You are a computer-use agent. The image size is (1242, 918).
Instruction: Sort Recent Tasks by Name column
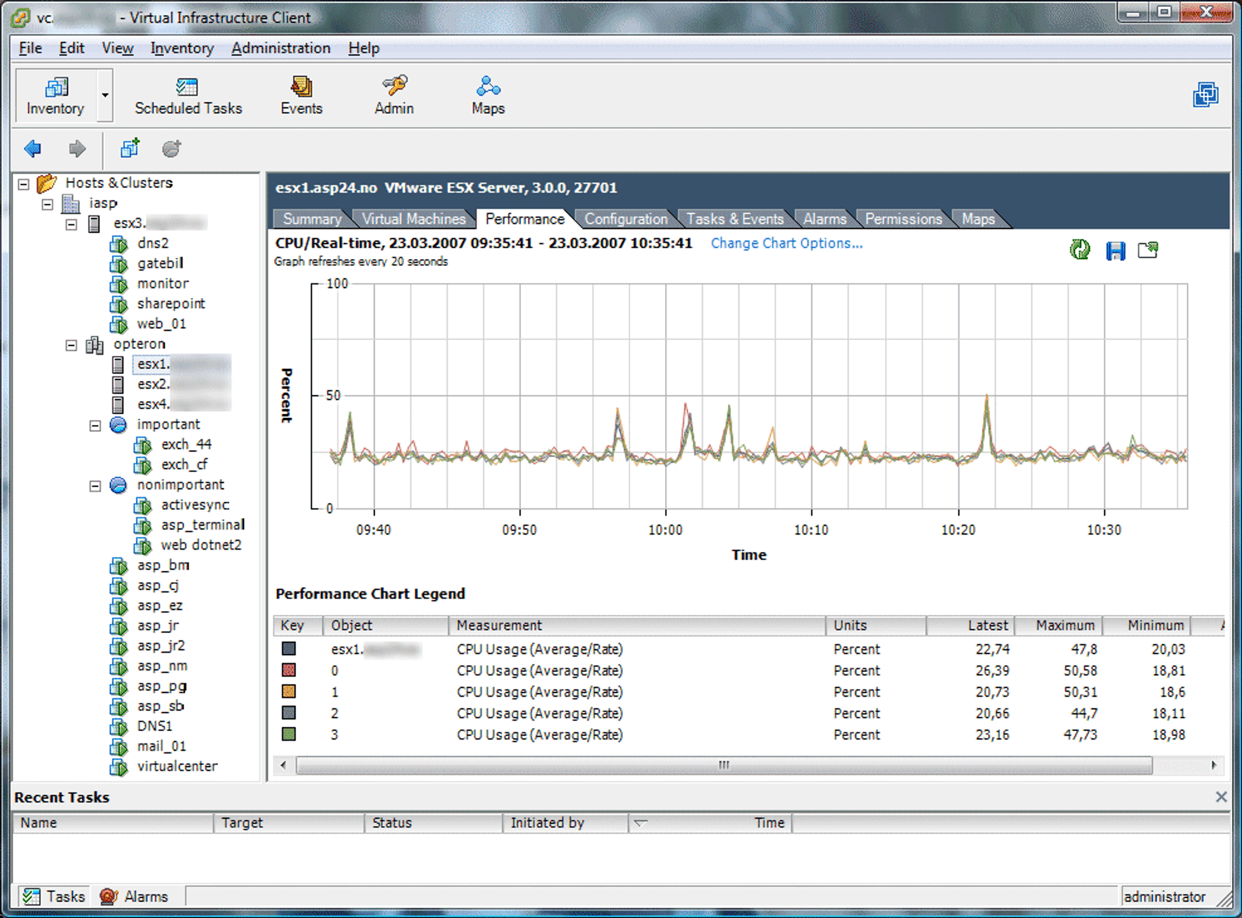point(113,823)
